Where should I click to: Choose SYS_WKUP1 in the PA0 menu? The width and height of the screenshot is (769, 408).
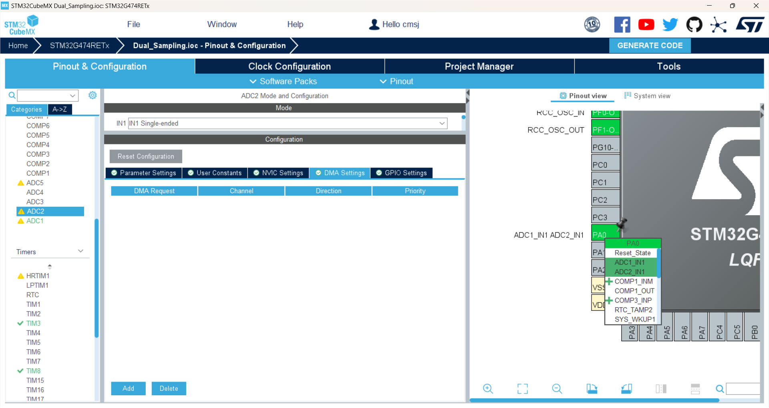point(634,319)
